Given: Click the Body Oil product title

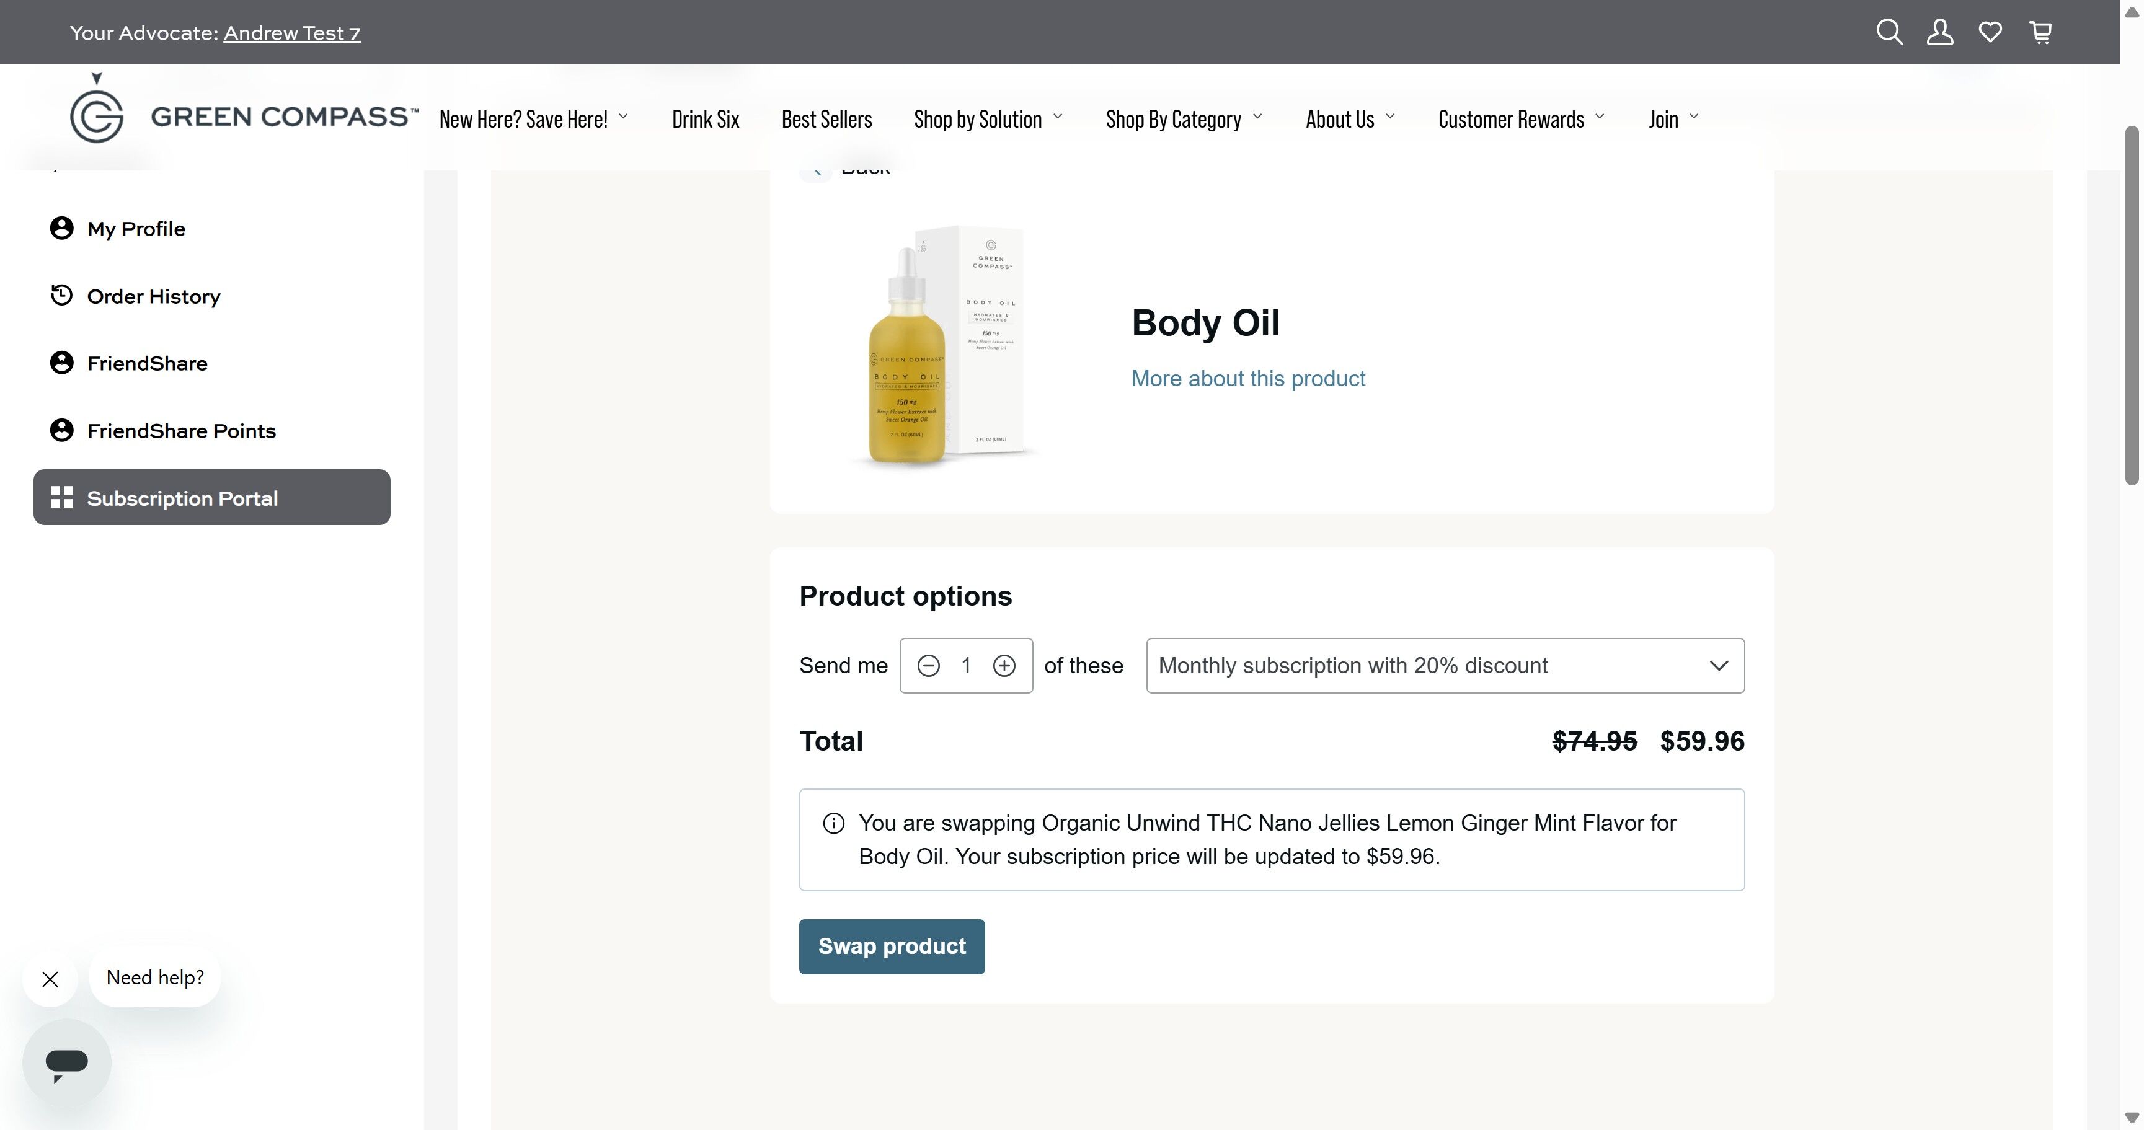Looking at the screenshot, I should 1205,323.
